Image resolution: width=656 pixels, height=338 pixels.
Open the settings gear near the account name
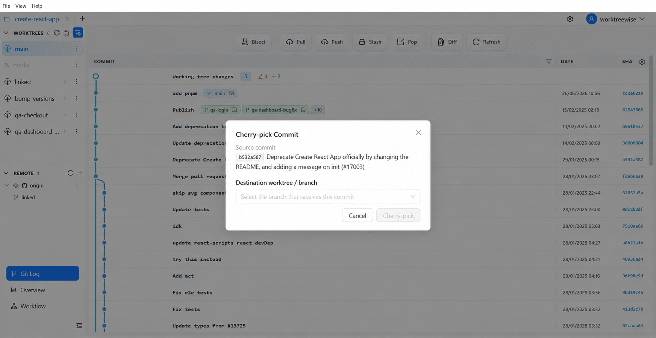570,19
